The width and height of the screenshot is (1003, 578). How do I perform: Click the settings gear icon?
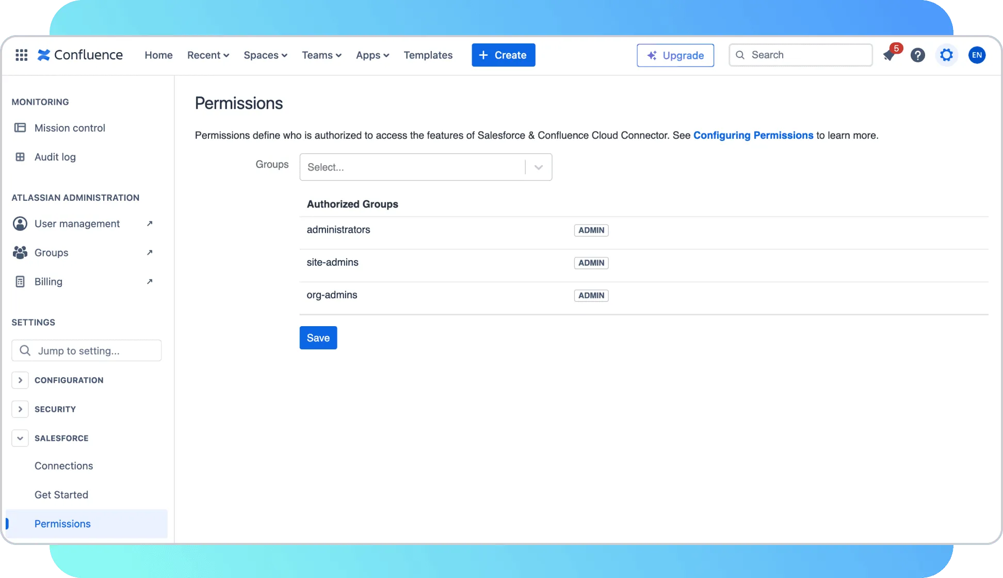point(946,55)
